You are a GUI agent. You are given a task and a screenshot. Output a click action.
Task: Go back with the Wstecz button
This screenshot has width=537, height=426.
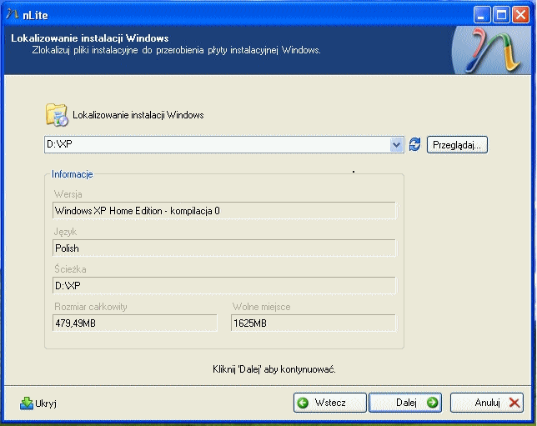(x=330, y=403)
